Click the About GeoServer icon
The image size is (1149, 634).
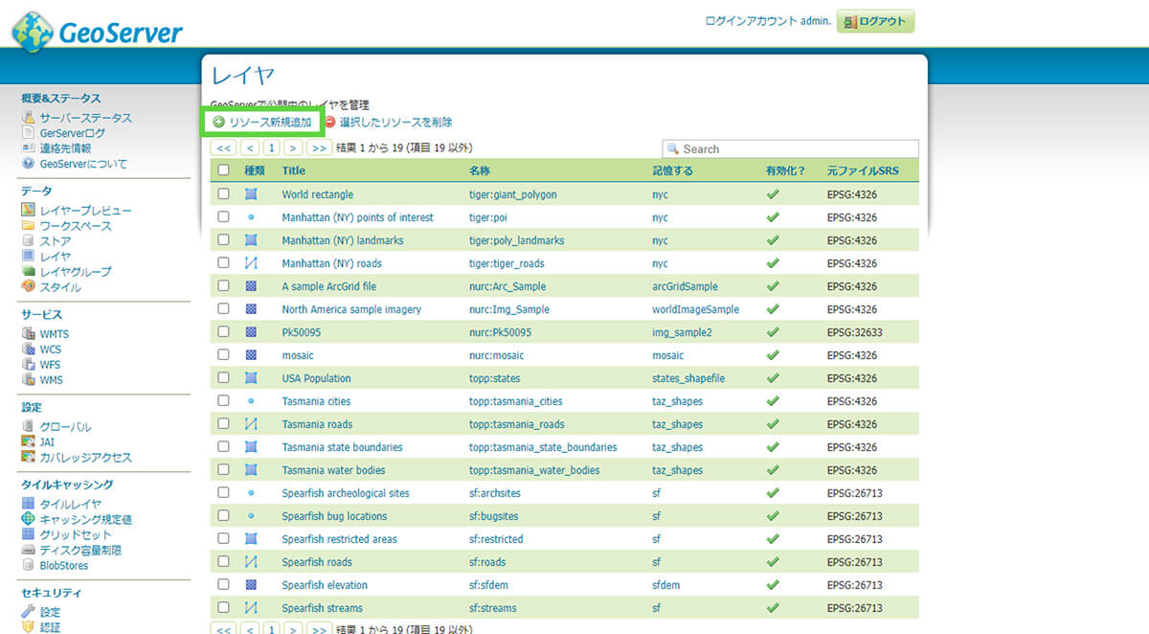coord(29,164)
